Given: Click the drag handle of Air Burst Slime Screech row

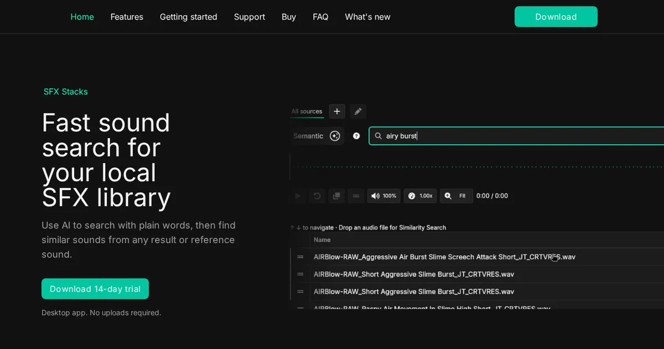Looking at the screenshot, I should (x=300, y=257).
